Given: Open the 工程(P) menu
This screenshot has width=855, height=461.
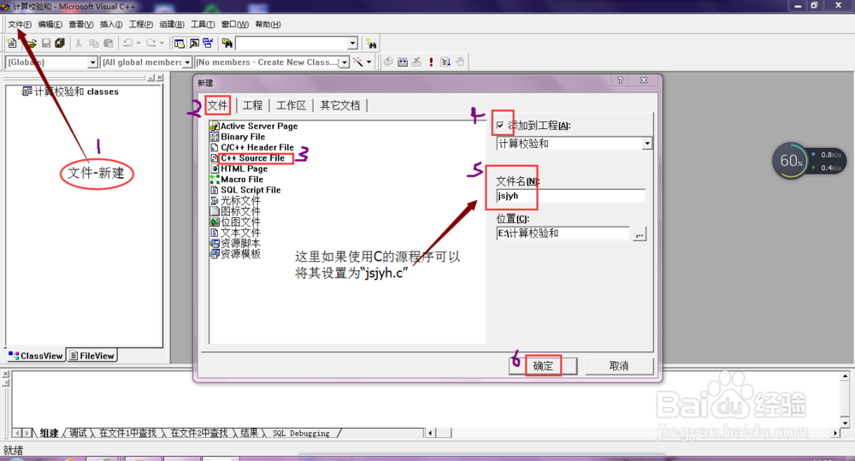Looking at the screenshot, I should pos(141,25).
